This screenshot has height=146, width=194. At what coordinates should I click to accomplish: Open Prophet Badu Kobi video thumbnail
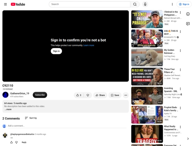click(147, 115)
